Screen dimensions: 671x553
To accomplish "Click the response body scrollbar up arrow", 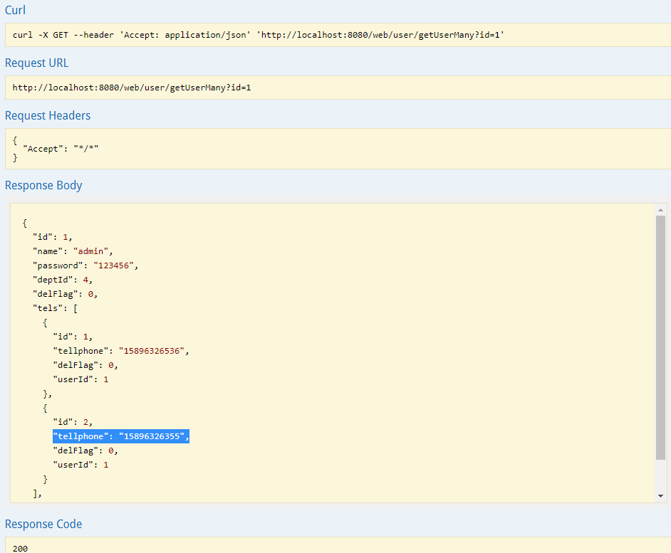I will (660, 209).
